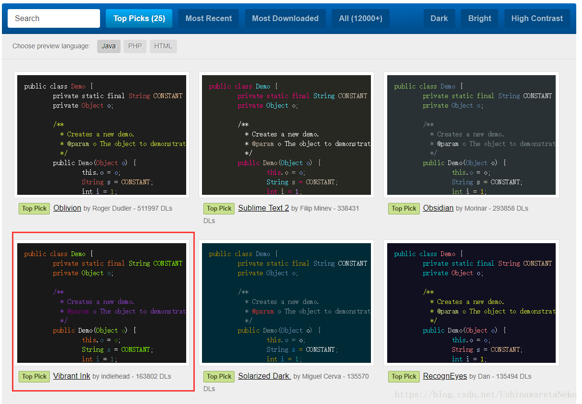The width and height of the screenshot is (582, 404).
Task: Click the text "by indiehead - 163802 DLs"
Action: [x=132, y=377]
